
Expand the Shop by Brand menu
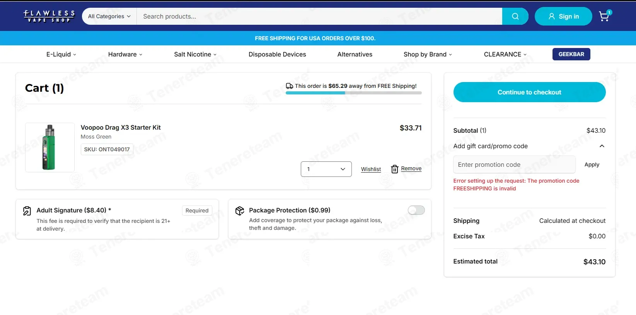[428, 54]
